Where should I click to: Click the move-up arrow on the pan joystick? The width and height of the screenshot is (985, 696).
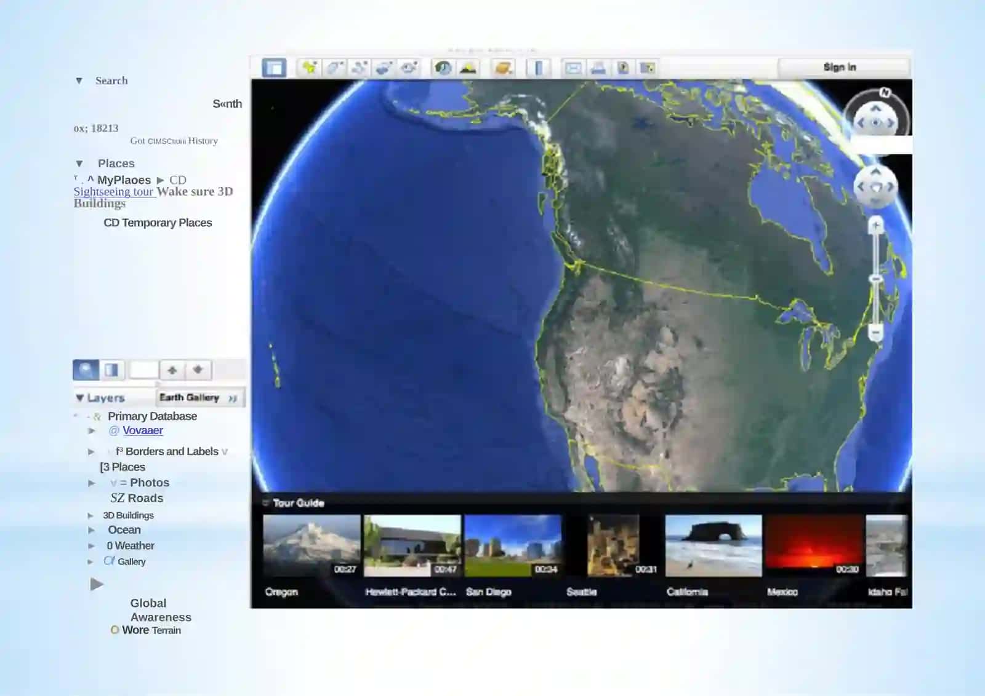pyautogui.click(x=875, y=172)
